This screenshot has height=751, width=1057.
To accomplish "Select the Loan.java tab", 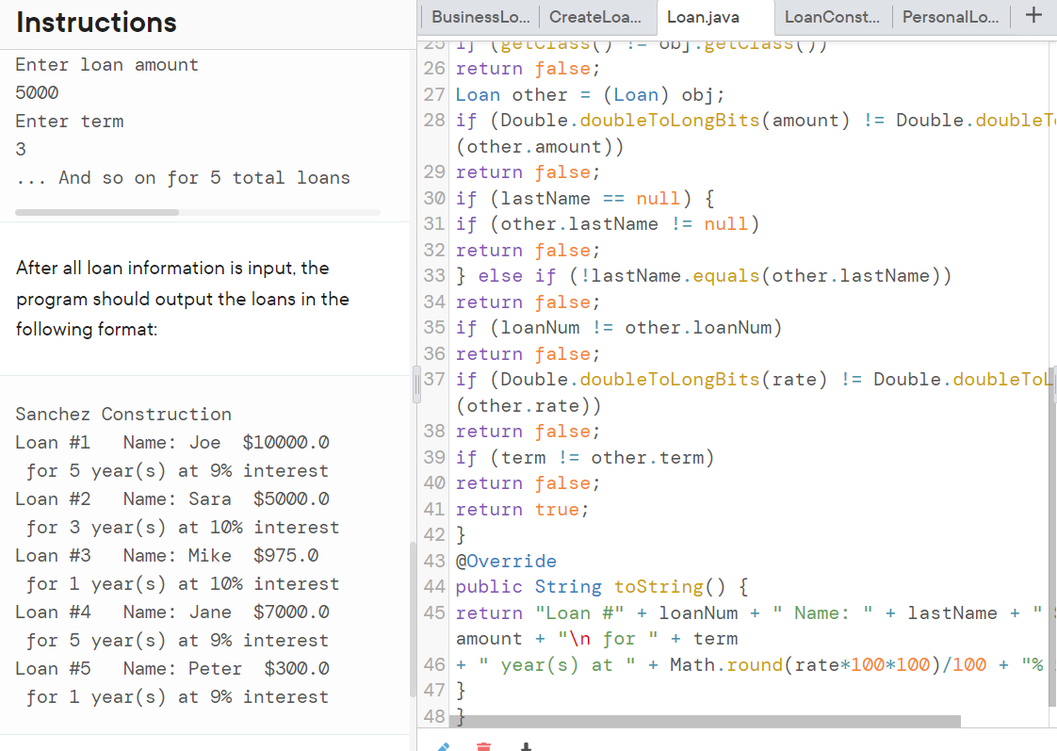I will [715, 18].
